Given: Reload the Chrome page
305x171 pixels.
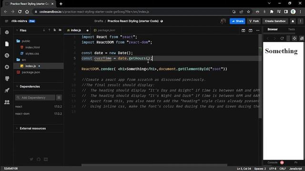Looking at the screenshot, I should click(20, 11).
